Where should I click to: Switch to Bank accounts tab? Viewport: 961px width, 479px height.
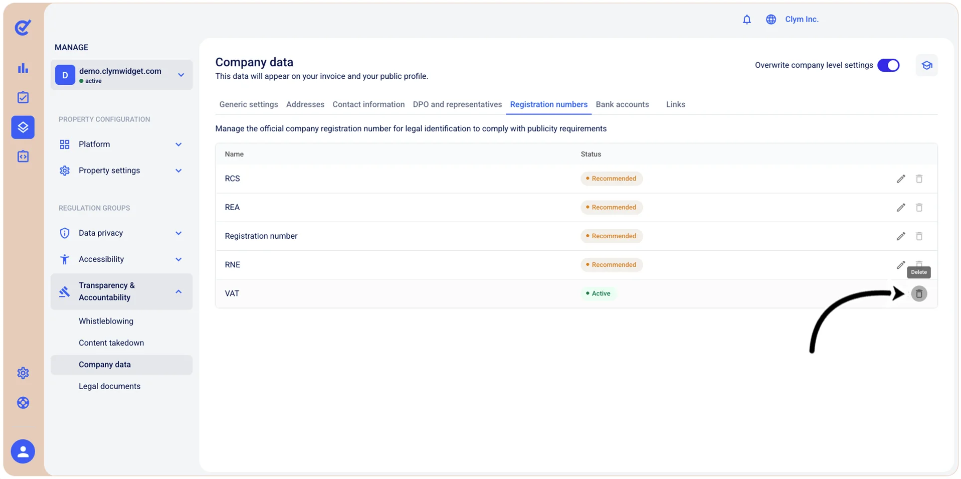tap(622, 104)
